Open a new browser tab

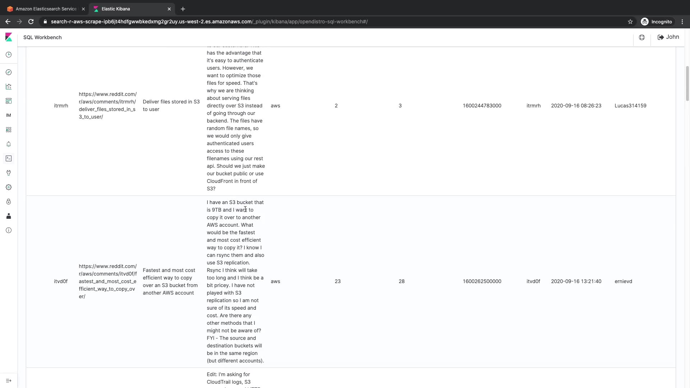(x=183, y=9)
